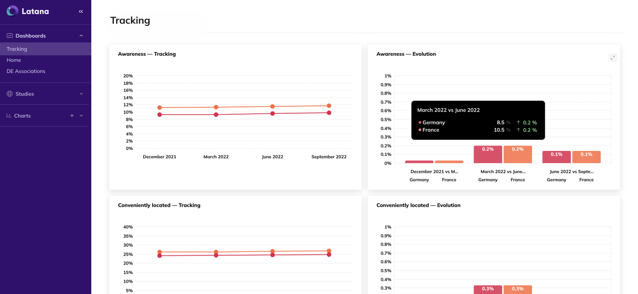Select the Charts menu label

(x=23, y=116)
